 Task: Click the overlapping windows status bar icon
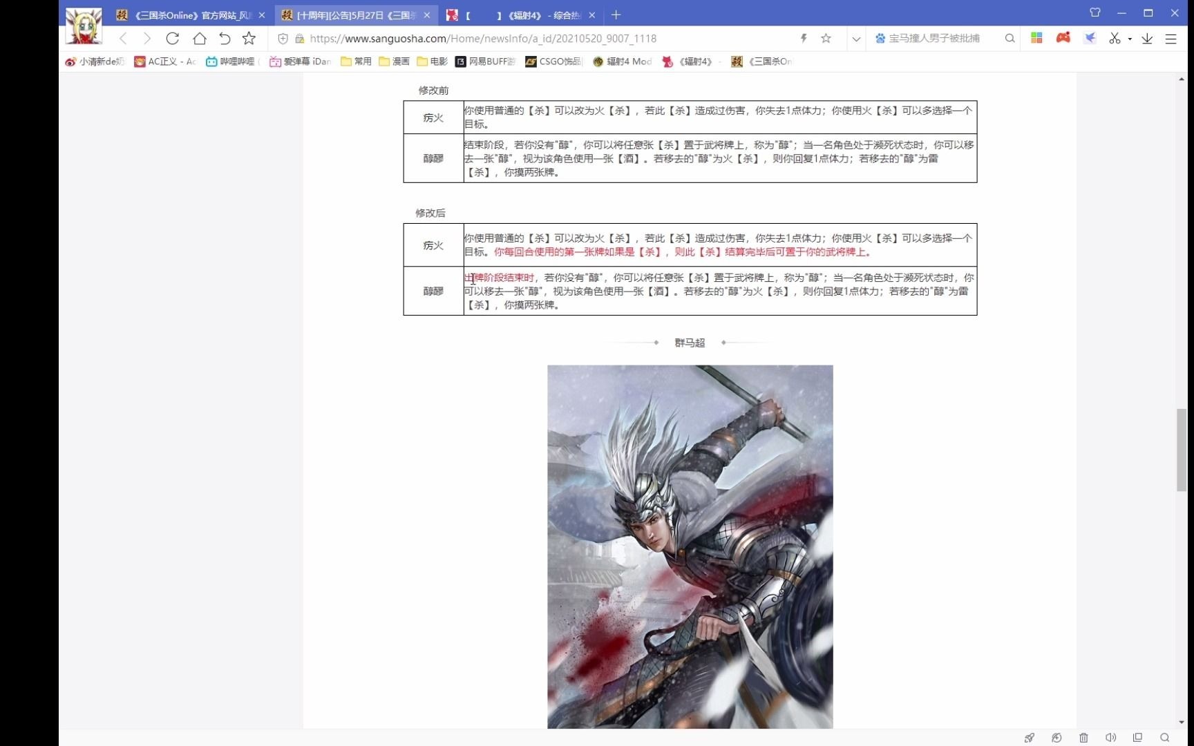click(x=1137, y=738)
